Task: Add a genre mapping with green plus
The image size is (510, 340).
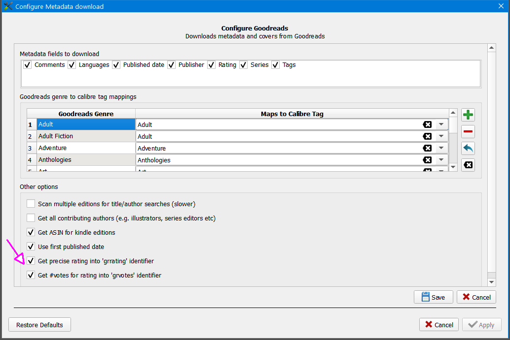Action: pyautogui.click(x=468, y=115)
